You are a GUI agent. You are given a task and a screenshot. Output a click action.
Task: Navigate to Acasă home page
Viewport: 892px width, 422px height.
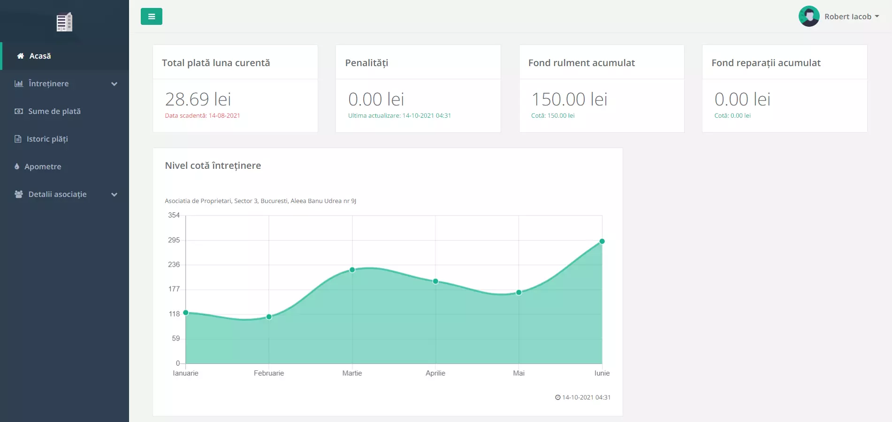point(40,56)
